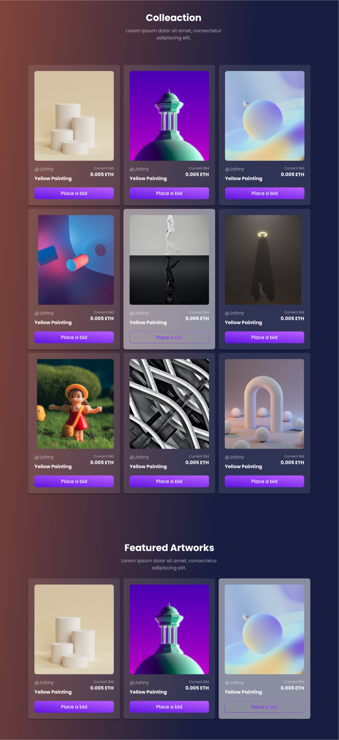Open the white arch with spheres image

(264, 404)
